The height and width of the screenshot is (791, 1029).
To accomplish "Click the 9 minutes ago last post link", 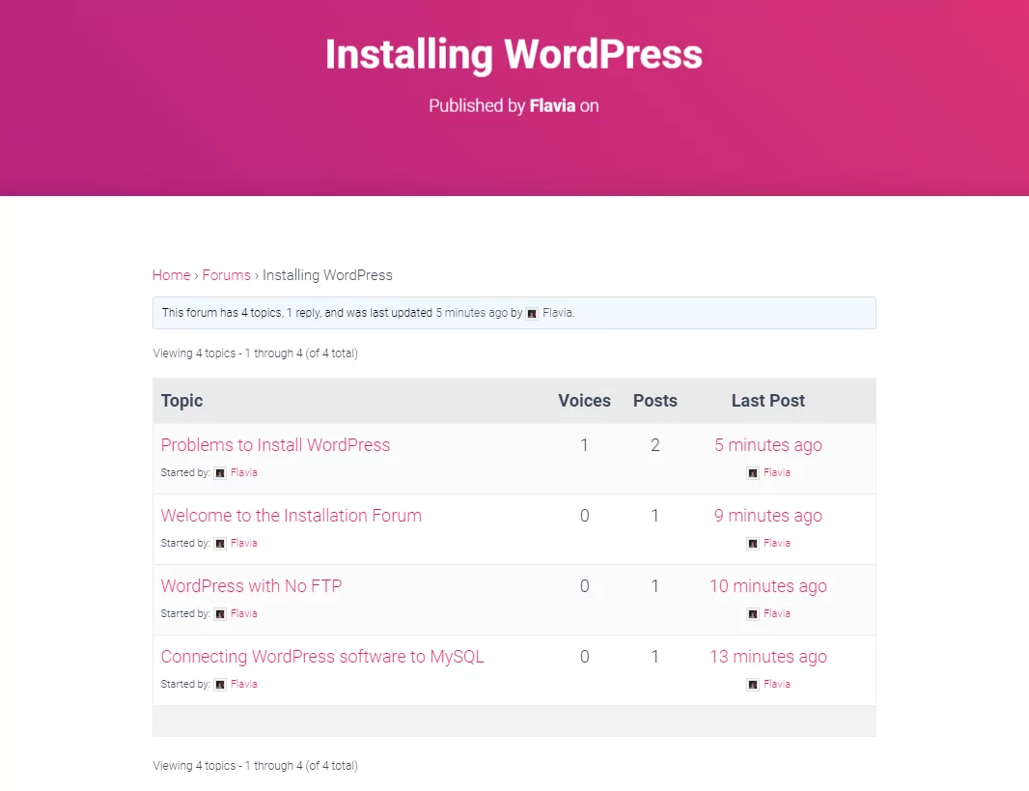I will (767, 516).
